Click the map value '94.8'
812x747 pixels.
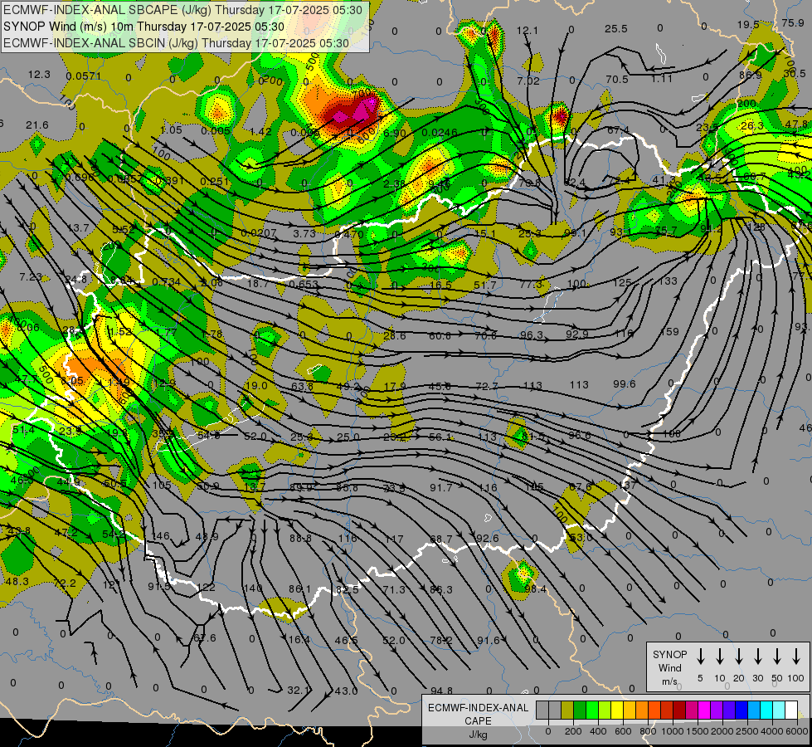(x=441, y=691)
